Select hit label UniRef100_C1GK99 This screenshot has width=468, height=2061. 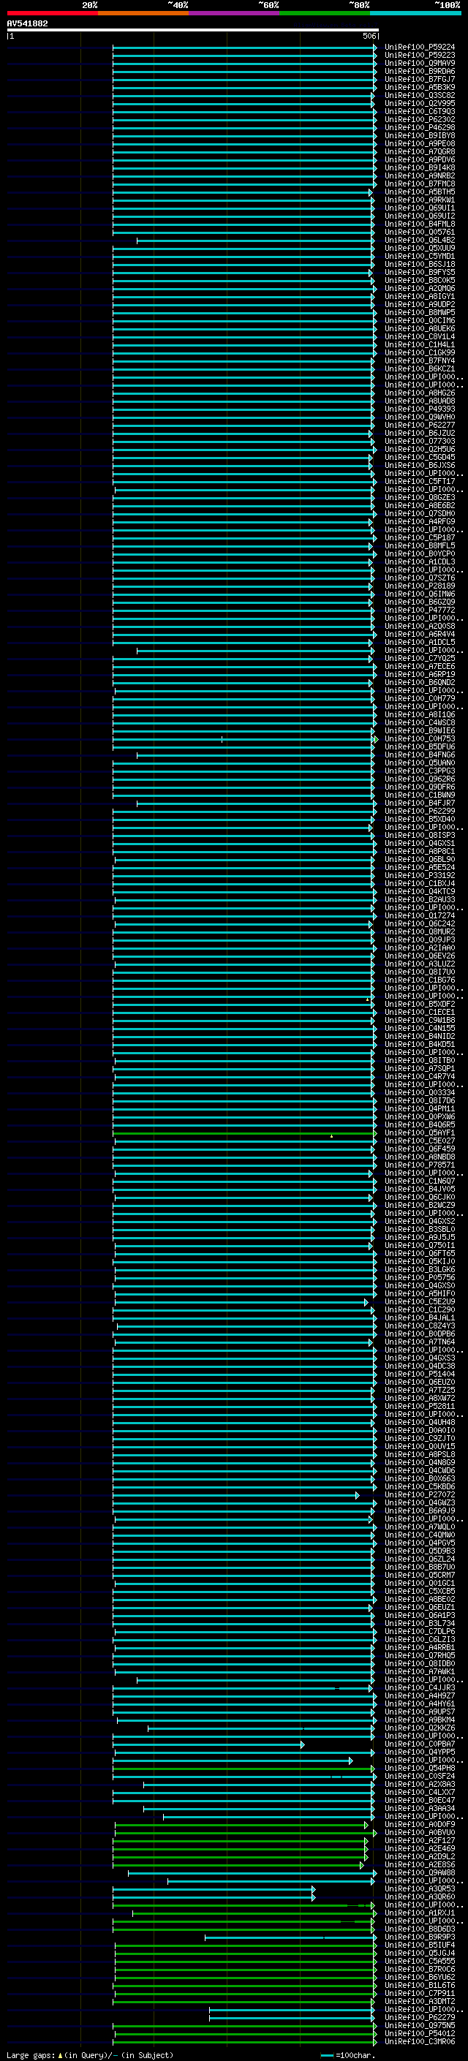click(x=420, y=353)
